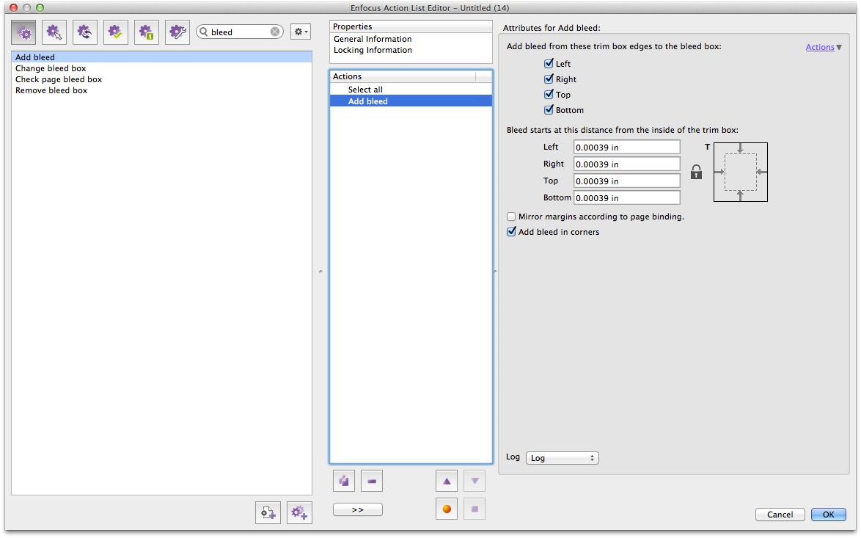Click the gear with cursor arrow toolbar icon
This screenshot has height=538, width=861.
point(54,32)
